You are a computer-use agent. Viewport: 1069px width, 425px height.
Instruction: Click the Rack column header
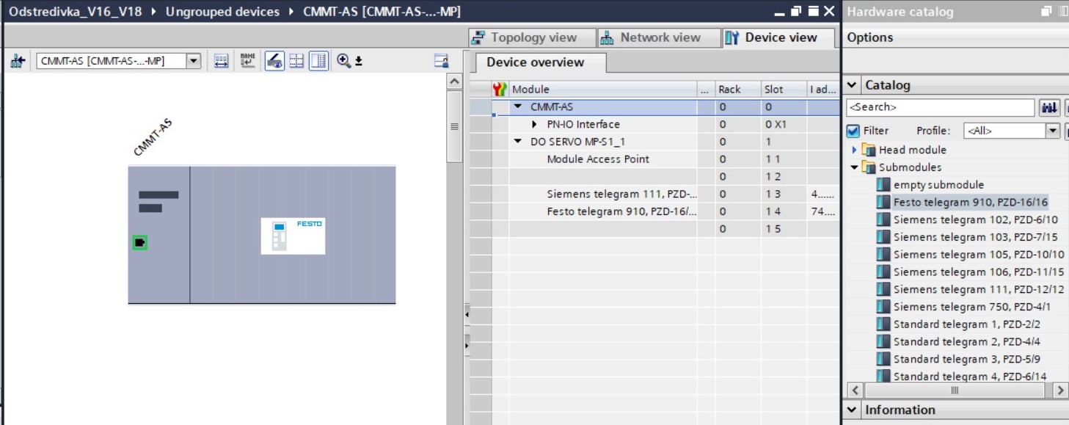[737, 90]
